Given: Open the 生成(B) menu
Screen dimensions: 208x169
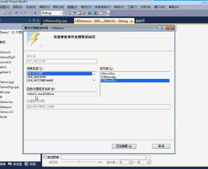Looking at the screenshot, I should (31, 7).
